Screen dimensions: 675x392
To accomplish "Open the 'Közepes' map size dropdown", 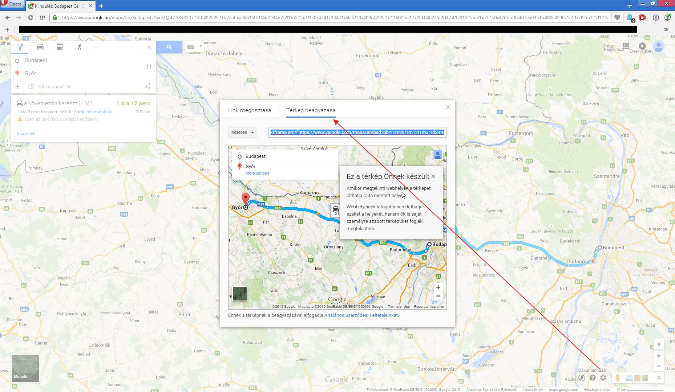I will click(x=243, y=132).
